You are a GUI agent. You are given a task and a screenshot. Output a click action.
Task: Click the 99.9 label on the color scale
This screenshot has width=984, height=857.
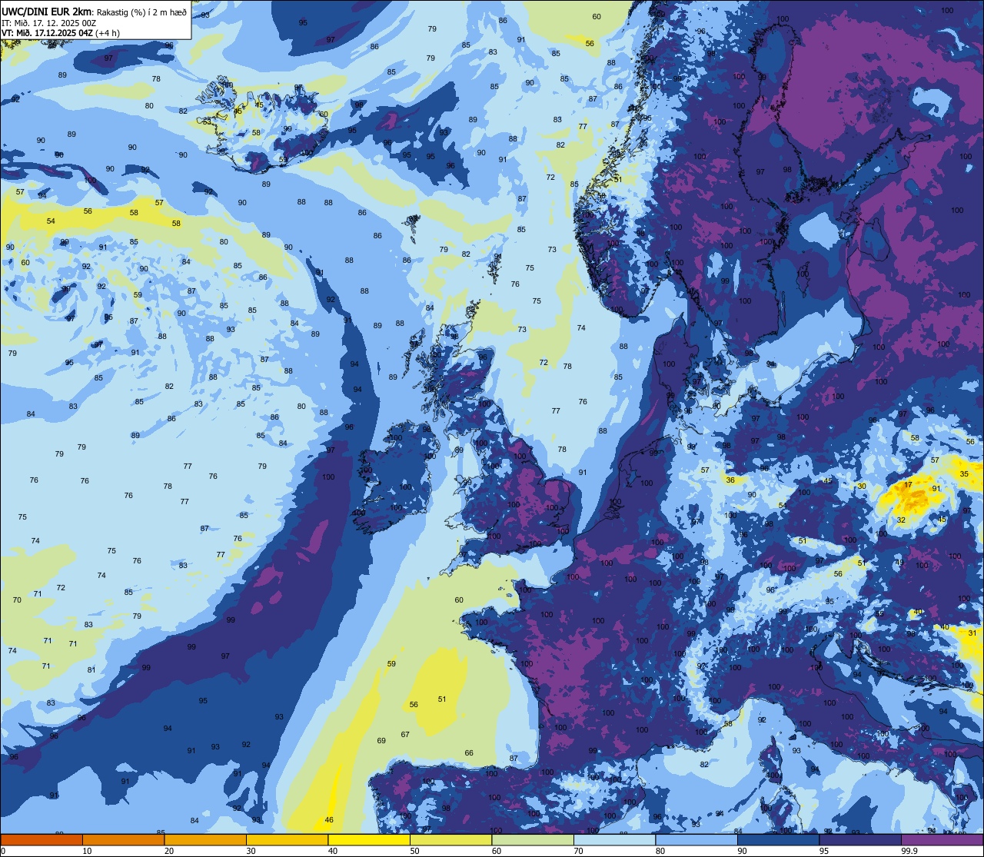(x=910, y=851)
